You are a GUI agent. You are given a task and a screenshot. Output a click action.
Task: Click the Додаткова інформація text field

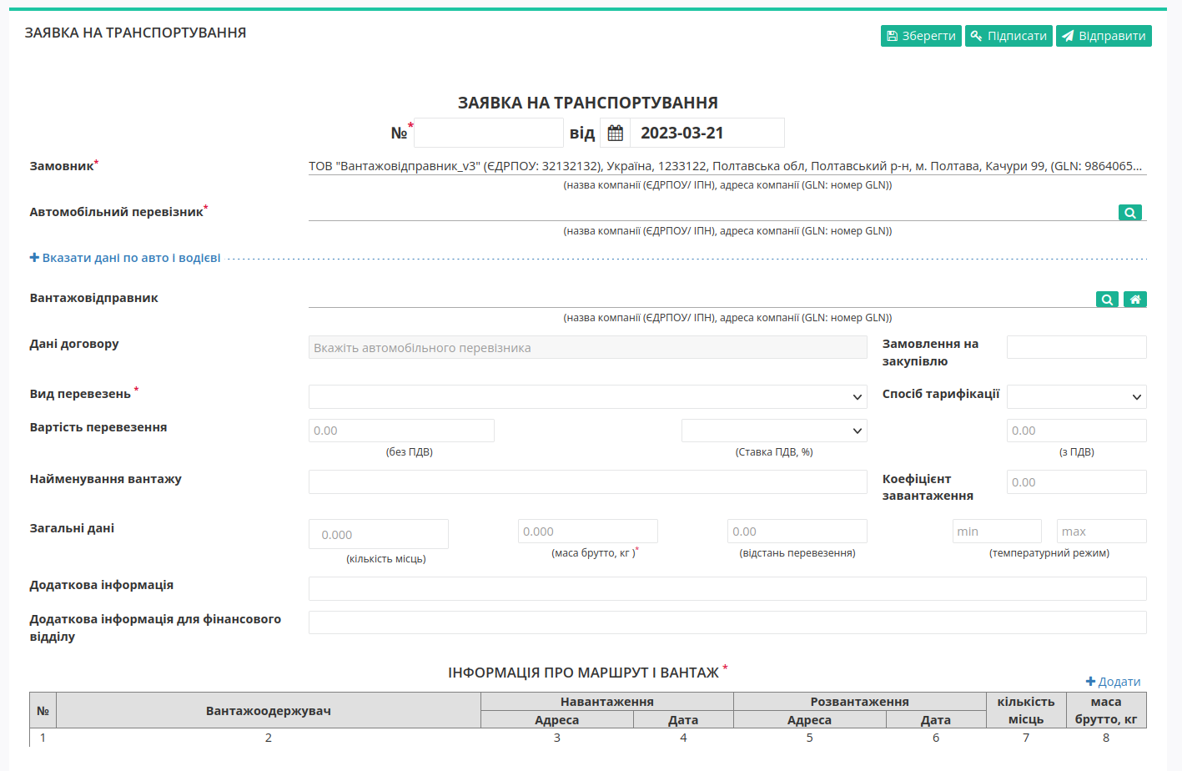point(727,588)
